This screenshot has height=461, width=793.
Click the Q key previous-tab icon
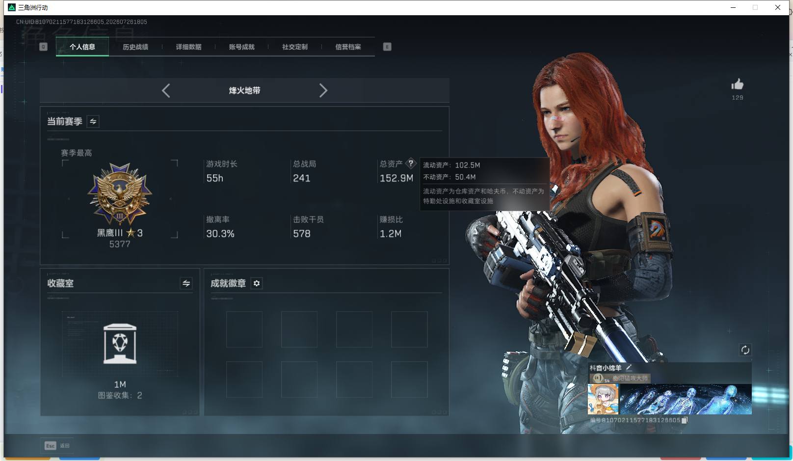(x=43, y=47)
